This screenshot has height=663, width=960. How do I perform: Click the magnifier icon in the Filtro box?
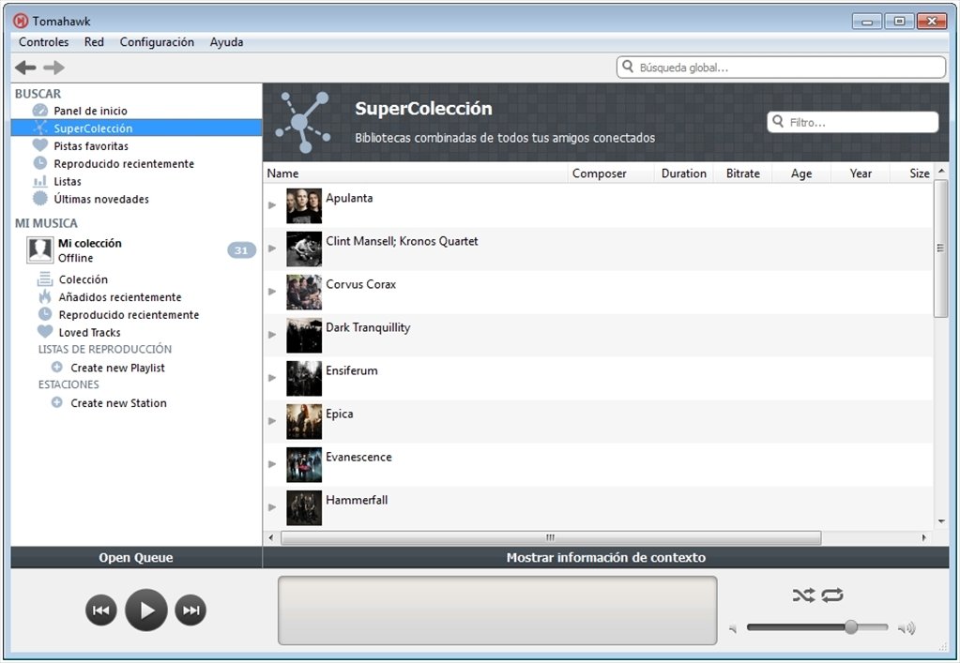[778, 121]
